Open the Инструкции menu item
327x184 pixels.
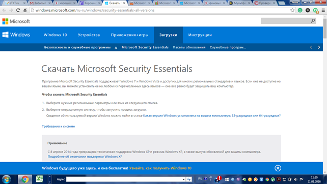point(200,35)
